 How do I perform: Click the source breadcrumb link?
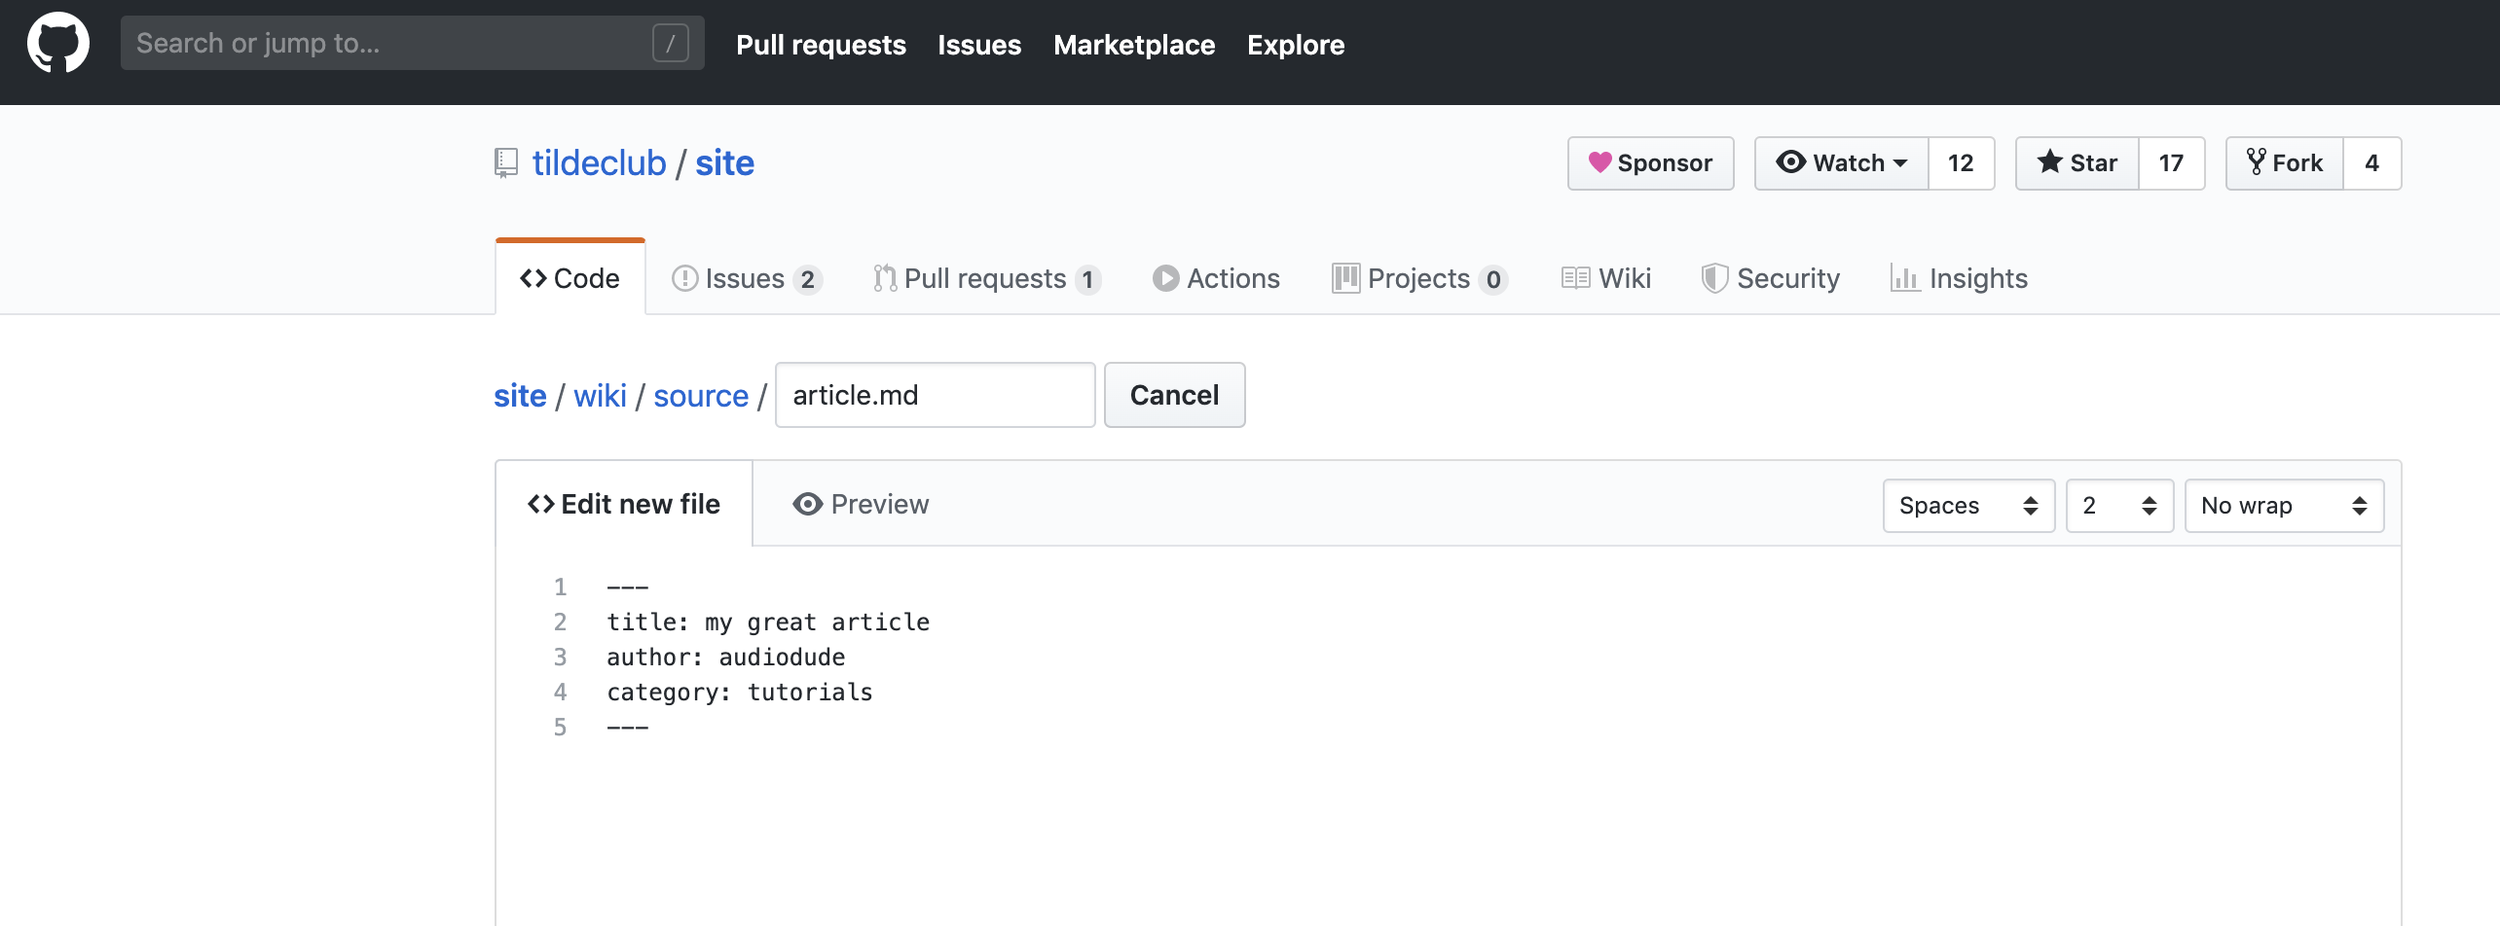[x=701, y=396]
